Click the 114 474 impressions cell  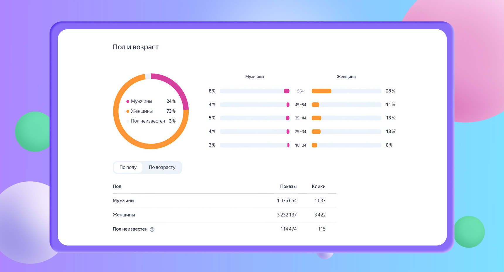[x=289, y=229]
